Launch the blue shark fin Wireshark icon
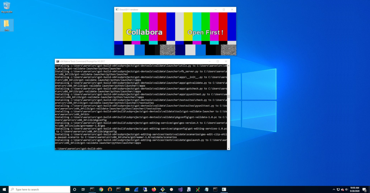 [x=136, y=189]
